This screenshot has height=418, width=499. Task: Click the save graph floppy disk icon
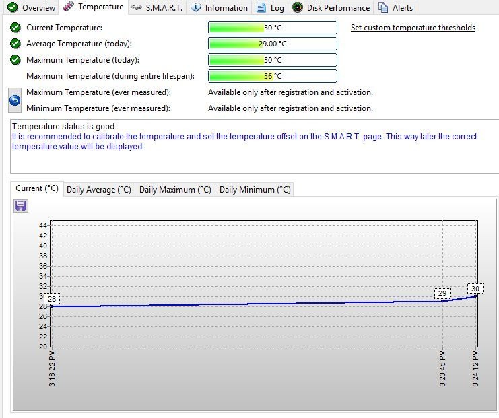[x=20, y=206]
